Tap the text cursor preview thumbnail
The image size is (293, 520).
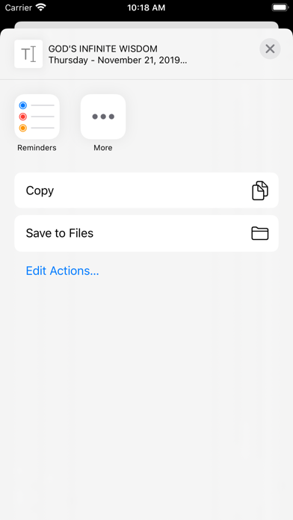point(28,54)
